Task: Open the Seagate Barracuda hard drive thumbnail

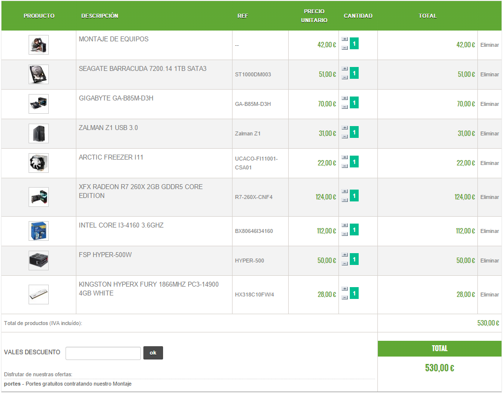Action: click(38, 74)
